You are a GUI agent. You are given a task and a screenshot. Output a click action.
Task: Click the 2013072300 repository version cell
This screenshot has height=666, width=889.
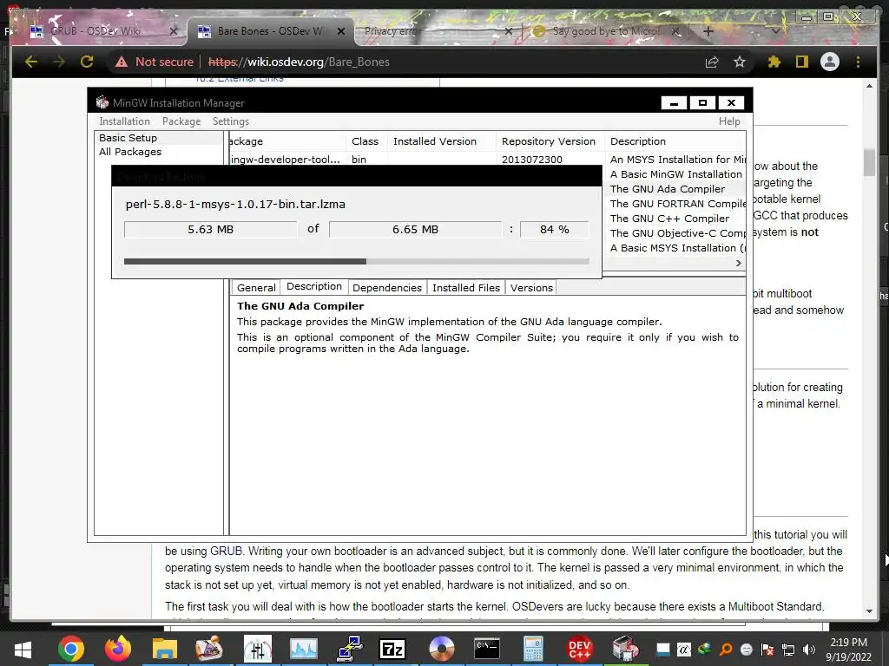click(x=532, y=160)
